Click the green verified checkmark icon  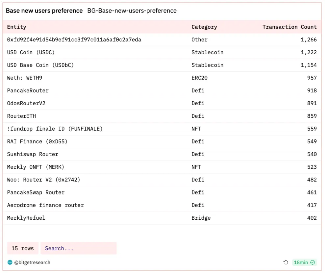[312, 262]
